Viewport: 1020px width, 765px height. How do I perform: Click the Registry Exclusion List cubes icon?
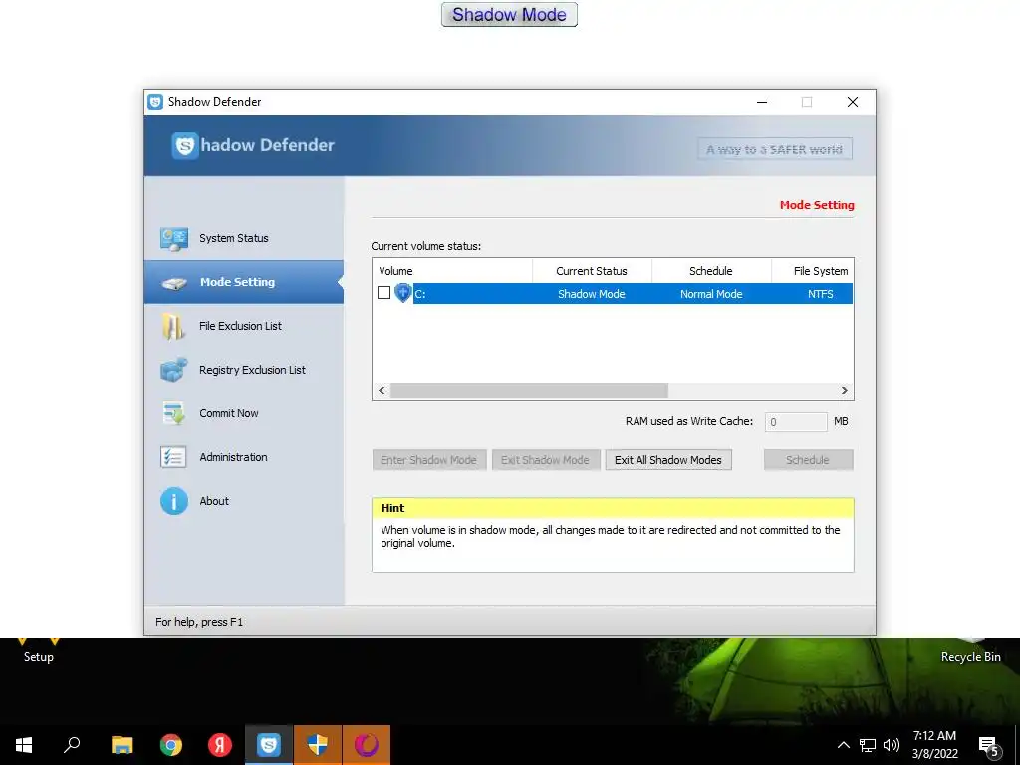pyautogui.click(x=173, y=371)
